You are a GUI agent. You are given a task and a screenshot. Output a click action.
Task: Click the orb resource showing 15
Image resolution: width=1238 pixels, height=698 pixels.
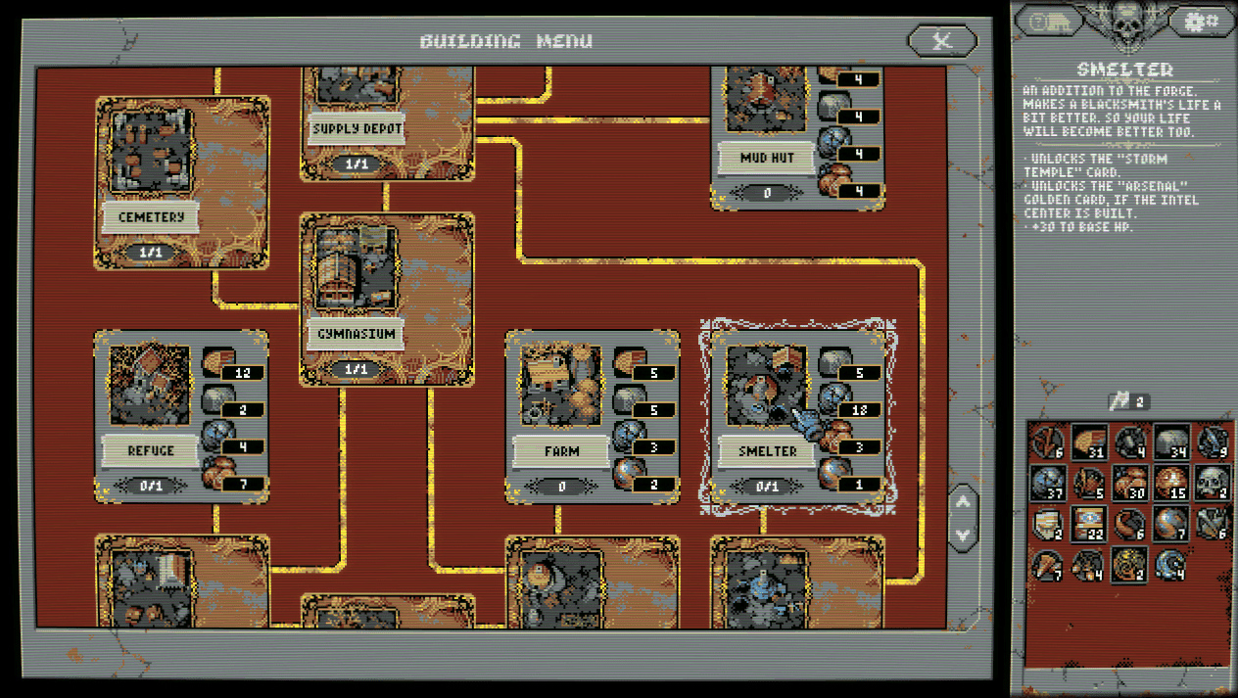click(x=1170, y=484)
